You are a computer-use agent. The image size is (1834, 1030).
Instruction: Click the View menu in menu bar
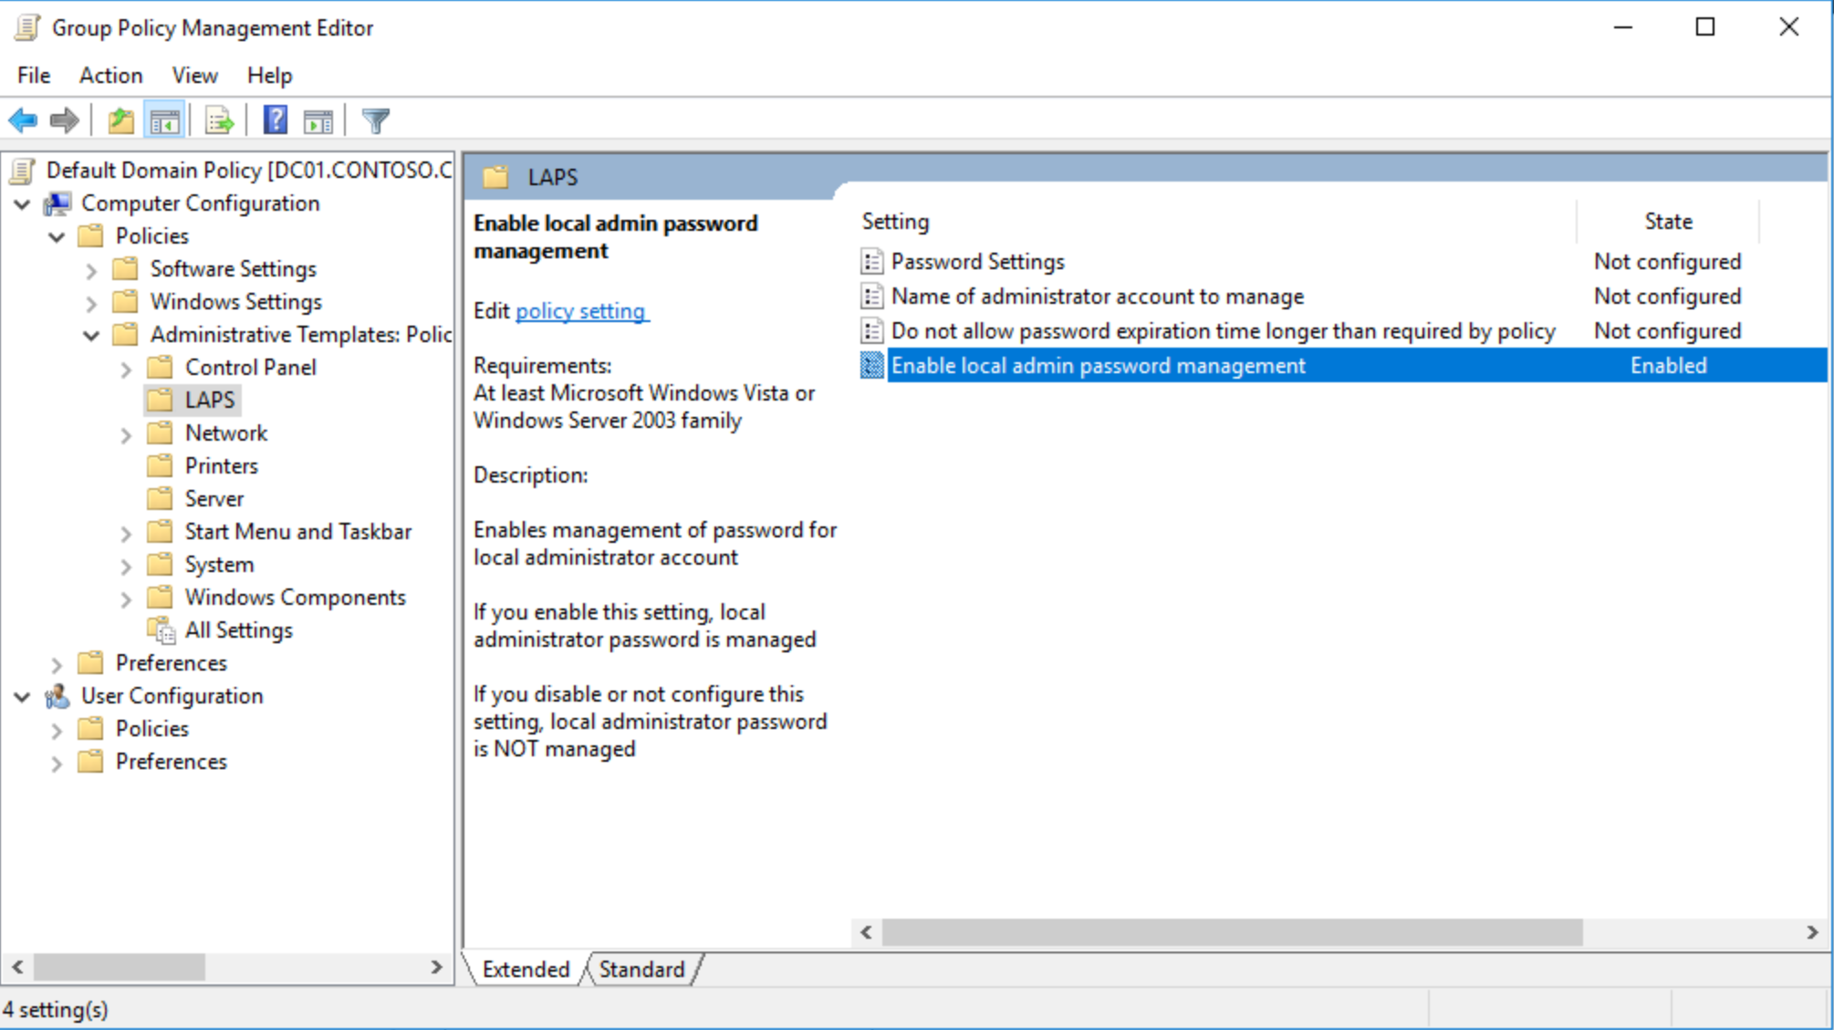click(x=195, y=76)
